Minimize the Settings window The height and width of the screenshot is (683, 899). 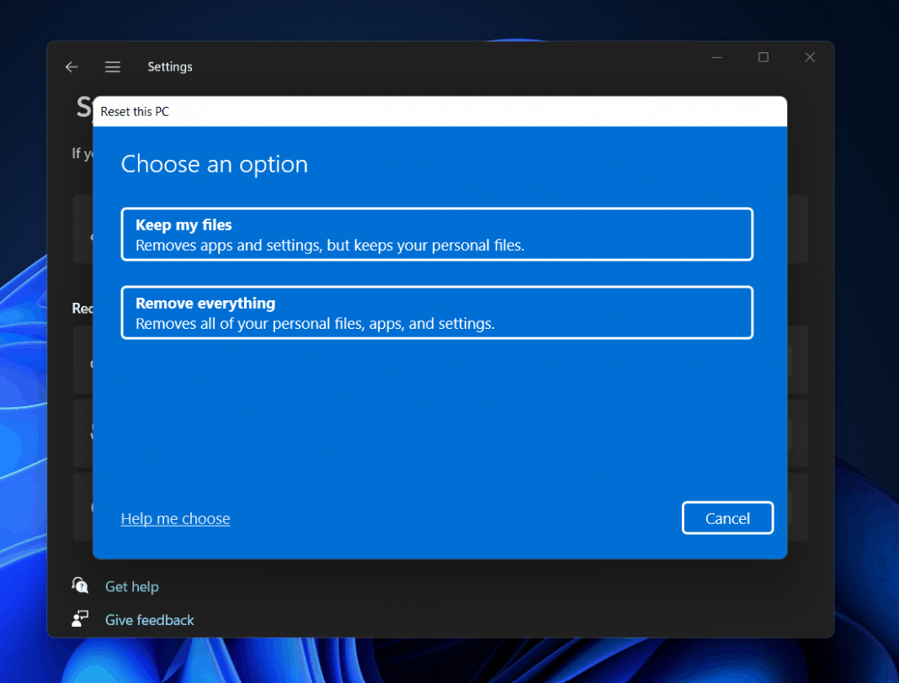(x=717, y=57)
